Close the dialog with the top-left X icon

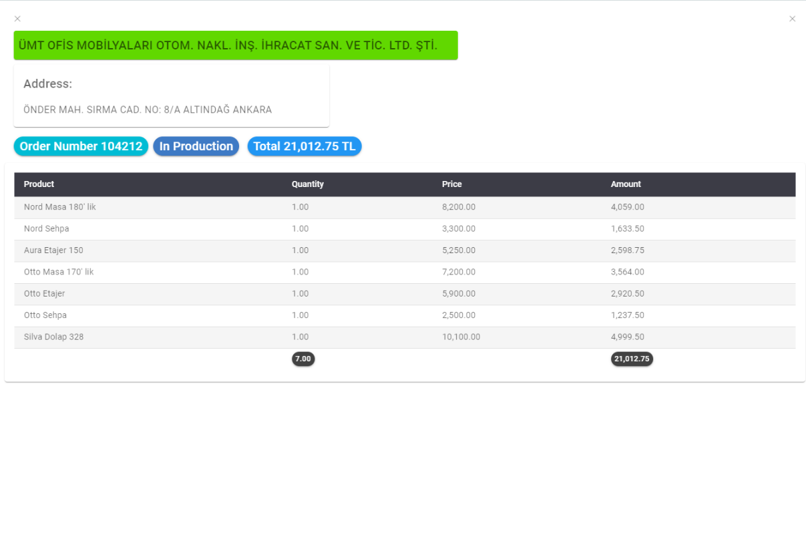click(x=17, y=19)
